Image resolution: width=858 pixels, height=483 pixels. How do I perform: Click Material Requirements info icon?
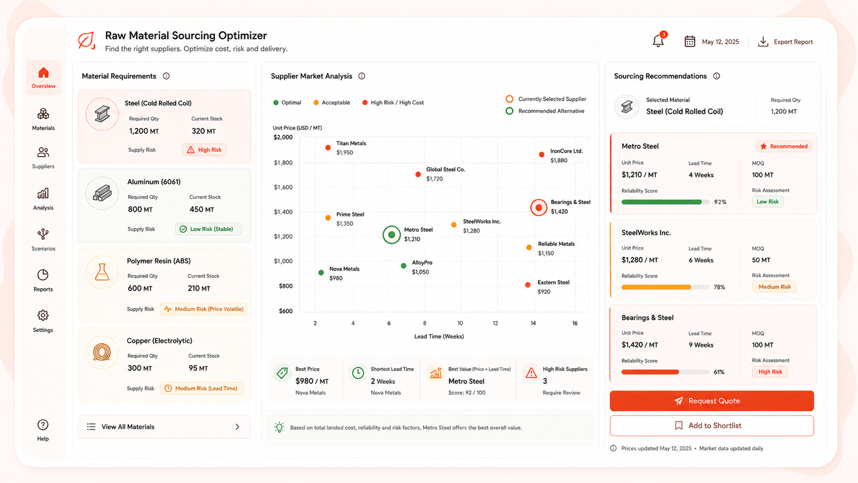tap(166, 76)
